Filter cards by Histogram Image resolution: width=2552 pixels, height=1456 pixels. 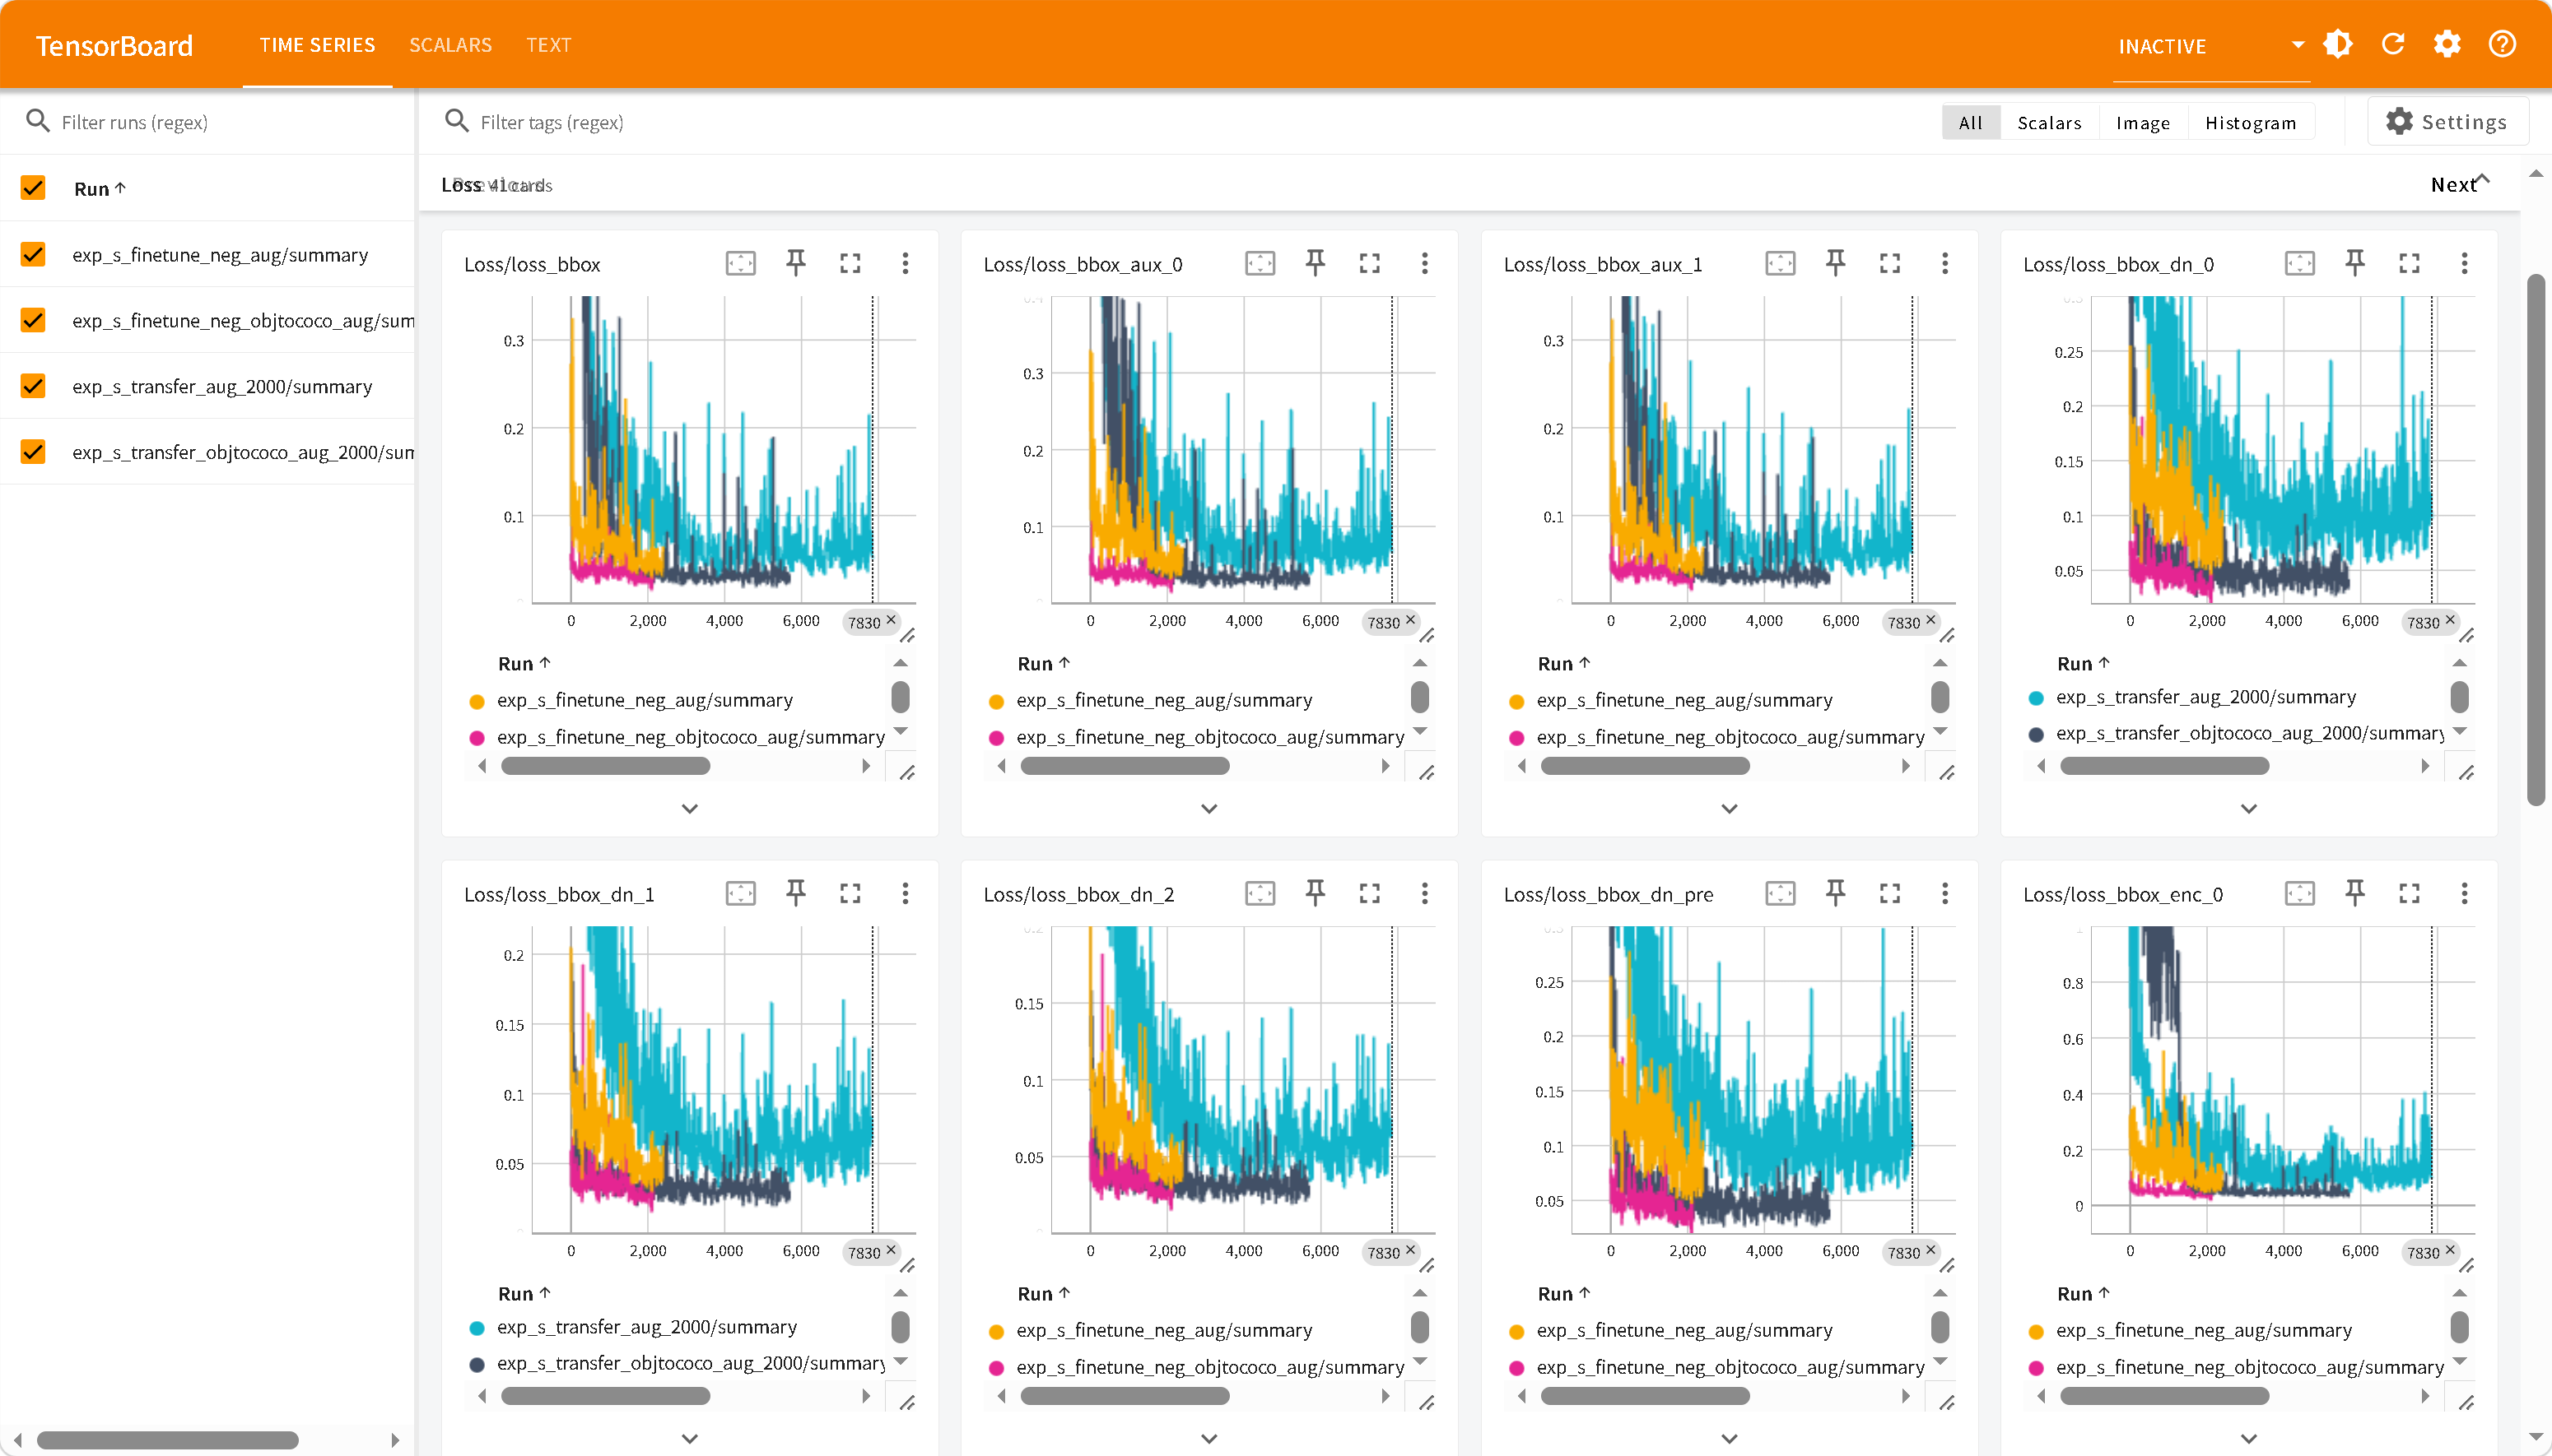[2250, 123]
